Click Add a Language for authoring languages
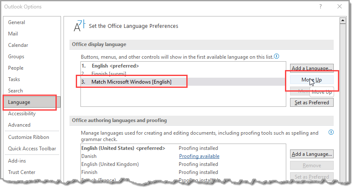This screenshot has width=354, height=190. (312, 154)
